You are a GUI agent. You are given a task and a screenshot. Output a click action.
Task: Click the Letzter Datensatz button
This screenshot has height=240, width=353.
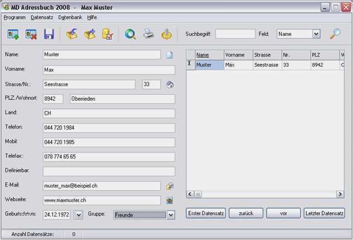coord(324,213)
